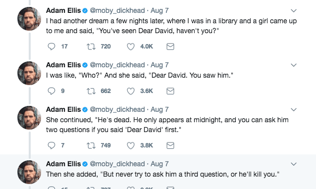Screen dimensions: 316x189
Task: Send the library dream tweet via direct message
Action: (x=170, y=47)
